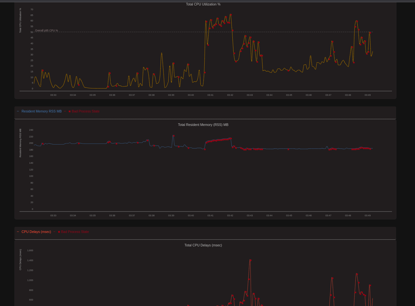
Task: Click the rotated CPU Delays (msec) axis title
Action: tap(20, 260)
